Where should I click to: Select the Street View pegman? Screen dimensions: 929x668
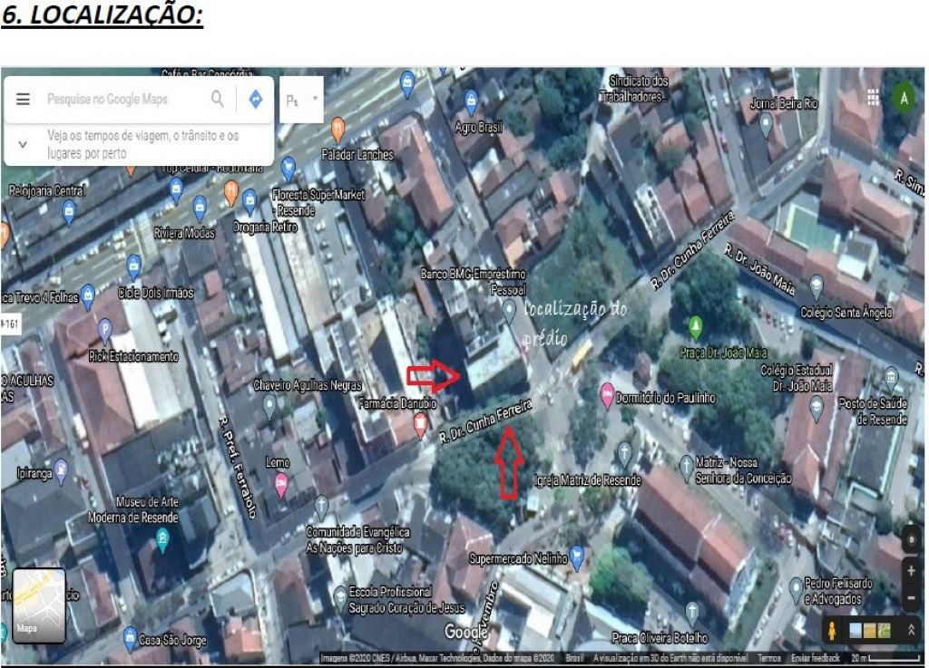832,631
